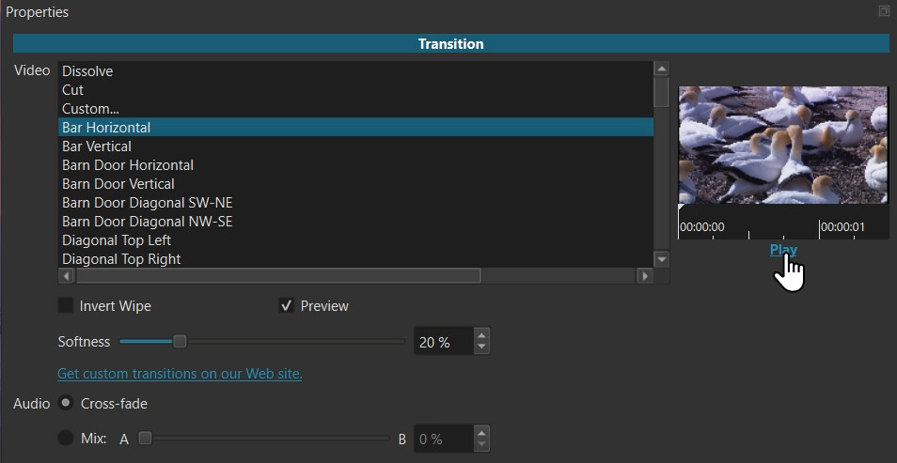Image resolution: width=897 pixels, height=463 pixels.
Task: Decrease Softness with the down stepper arrow
Action: click(481, 347)
